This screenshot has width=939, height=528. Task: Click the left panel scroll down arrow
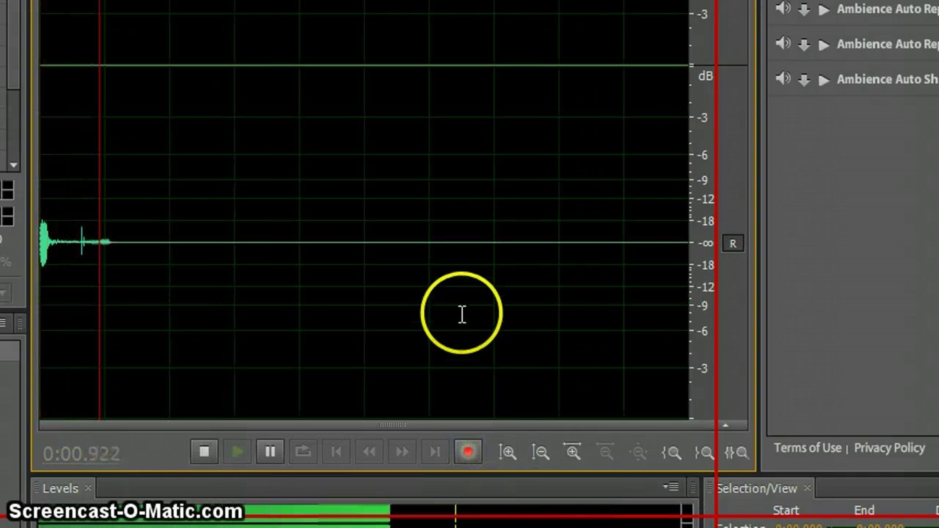coord(13,165)
